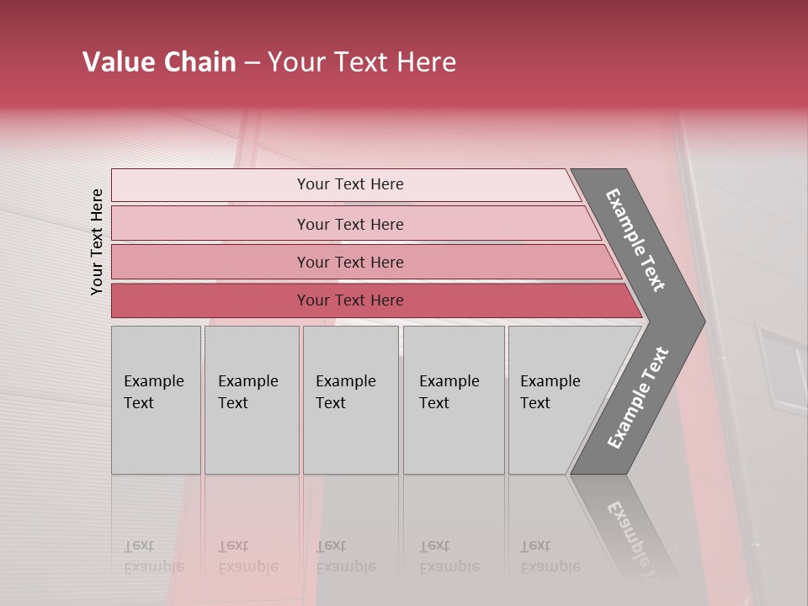Select the fourth gray "Example Text" box
Screen dimensions: 808x606
[453, 400]
